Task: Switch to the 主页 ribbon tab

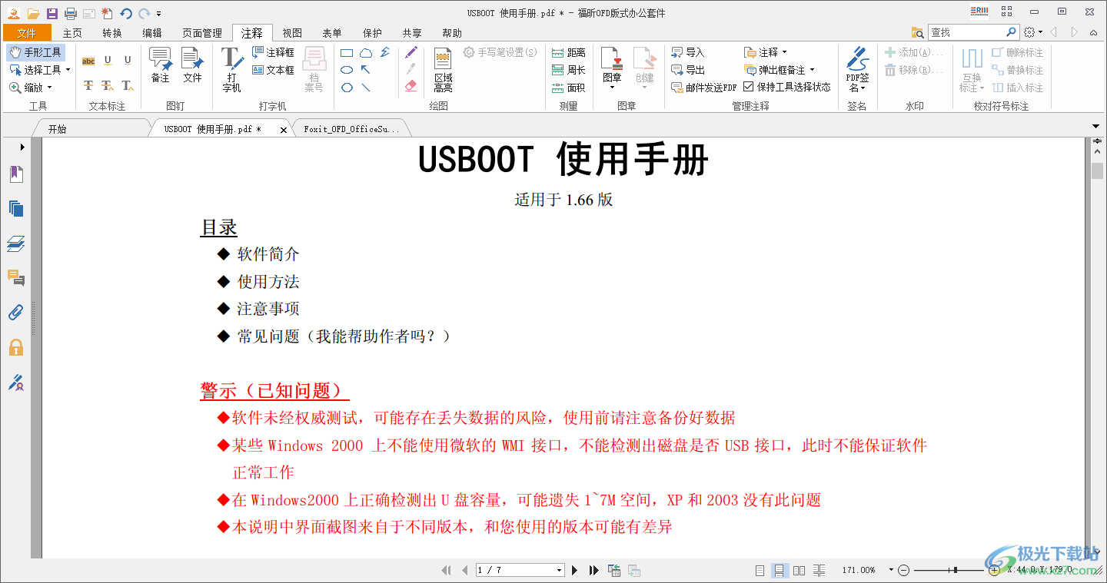Action: tap(72, 33)
